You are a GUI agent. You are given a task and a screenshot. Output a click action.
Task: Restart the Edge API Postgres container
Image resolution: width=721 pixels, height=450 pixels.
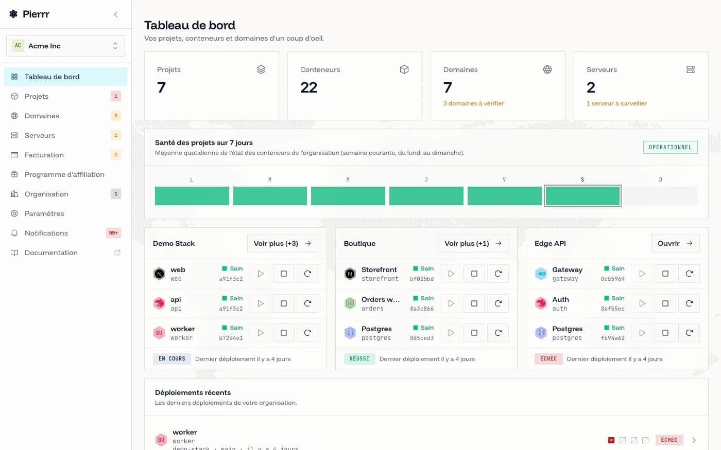(689, 333)
